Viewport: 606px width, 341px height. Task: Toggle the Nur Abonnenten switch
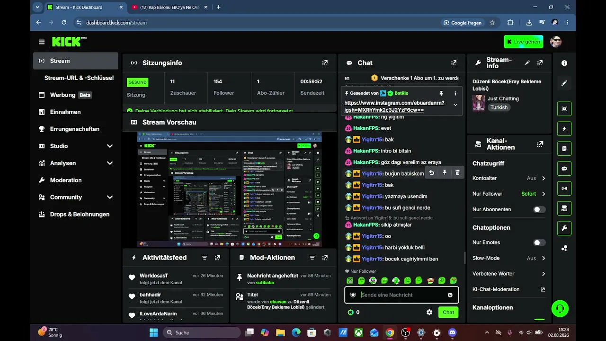539,209
